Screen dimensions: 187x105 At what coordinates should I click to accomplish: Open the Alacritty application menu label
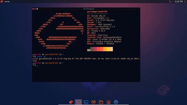coord(7,1)
